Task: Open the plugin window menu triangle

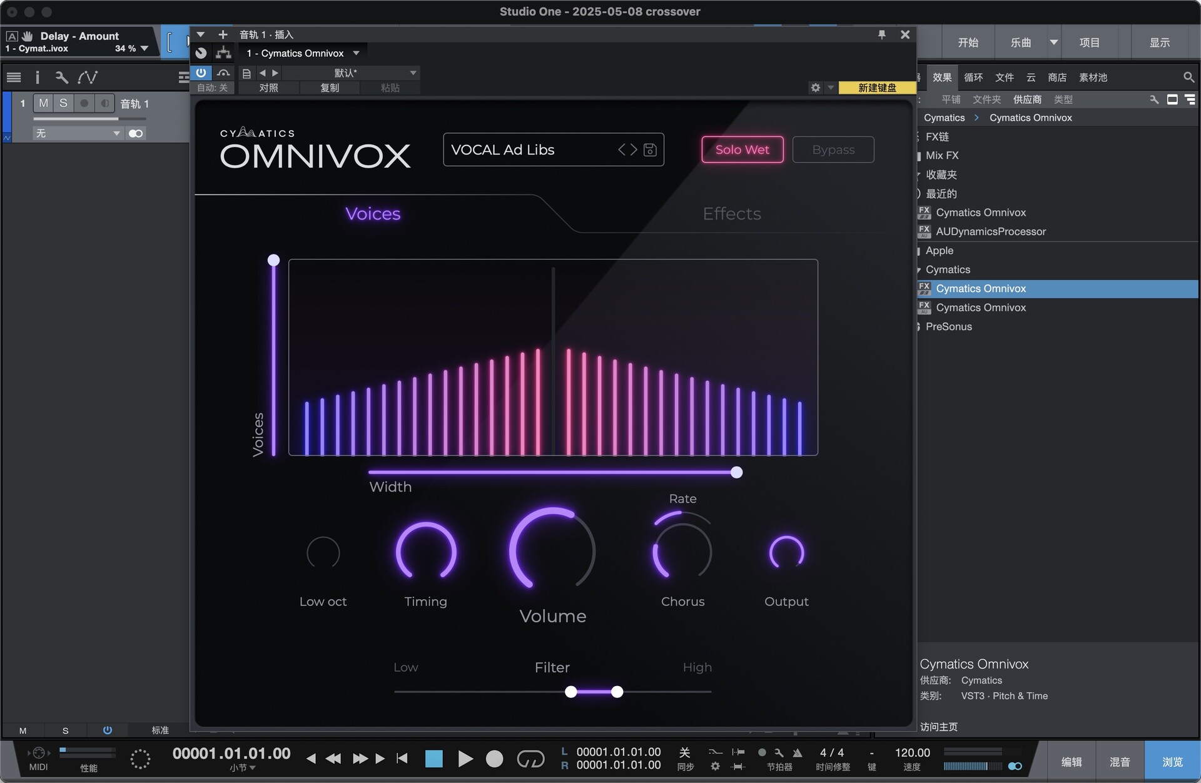Action: click(201, 34)
